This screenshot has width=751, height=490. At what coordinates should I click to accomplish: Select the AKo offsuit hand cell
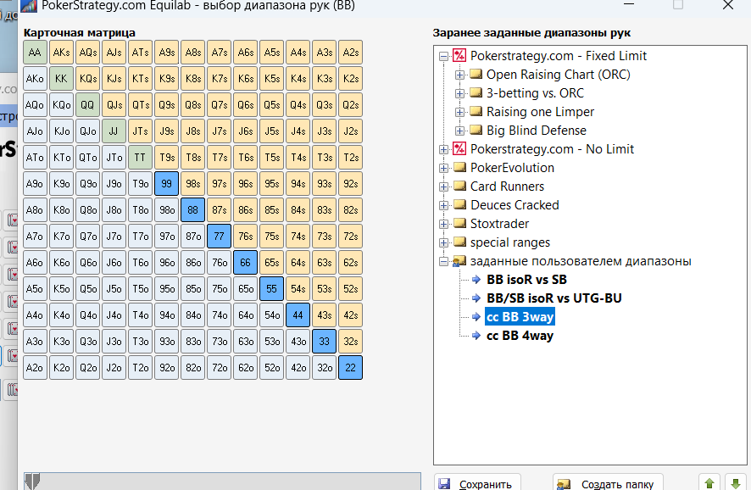[x=35, y=79]
